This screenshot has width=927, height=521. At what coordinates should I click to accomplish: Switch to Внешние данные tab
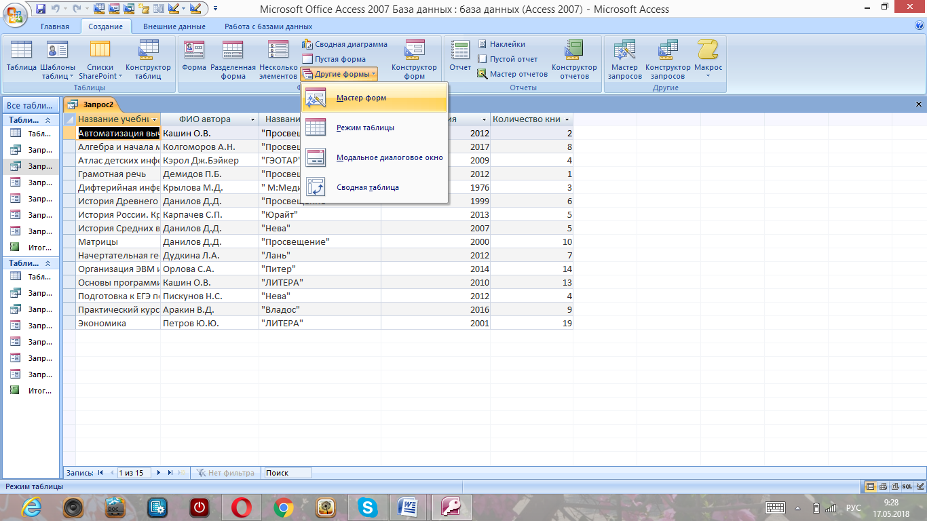click(174, 26)
